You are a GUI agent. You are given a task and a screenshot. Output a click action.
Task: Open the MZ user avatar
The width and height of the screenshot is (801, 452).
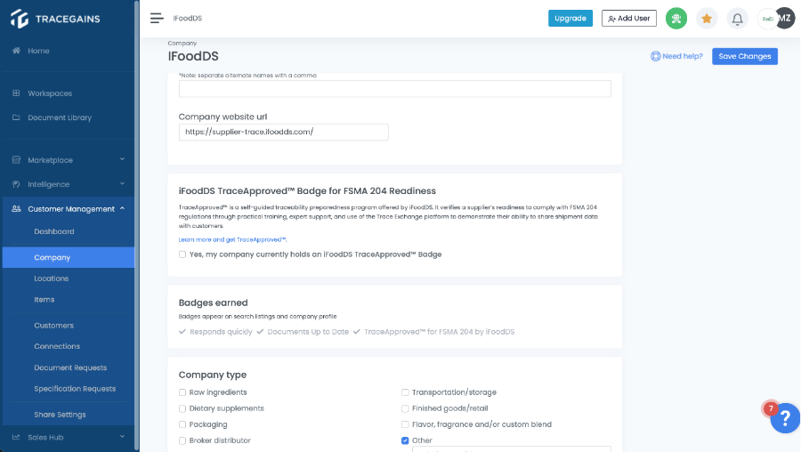pyautogui.click(x=784, y=17)
